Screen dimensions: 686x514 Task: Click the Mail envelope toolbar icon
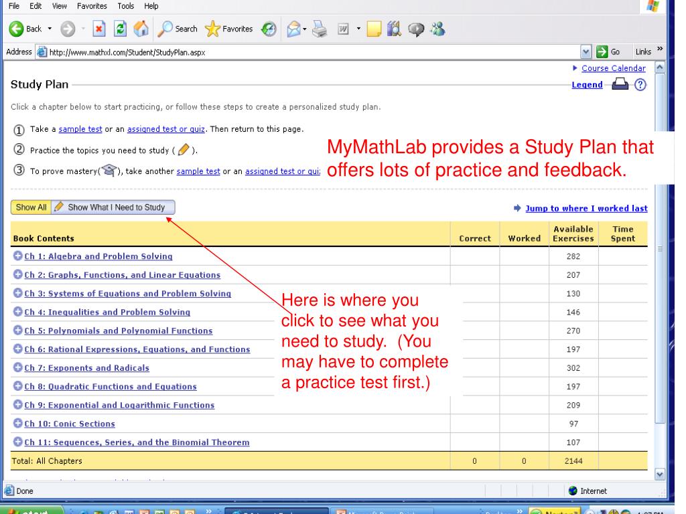pos(294,29)
